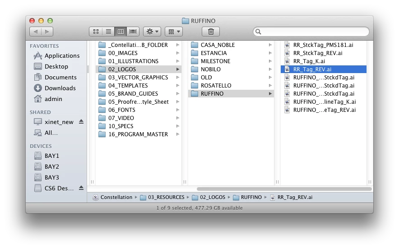Click Constellation in the path bar
This screenshot has height=249, width=399.
click(112, 198)
